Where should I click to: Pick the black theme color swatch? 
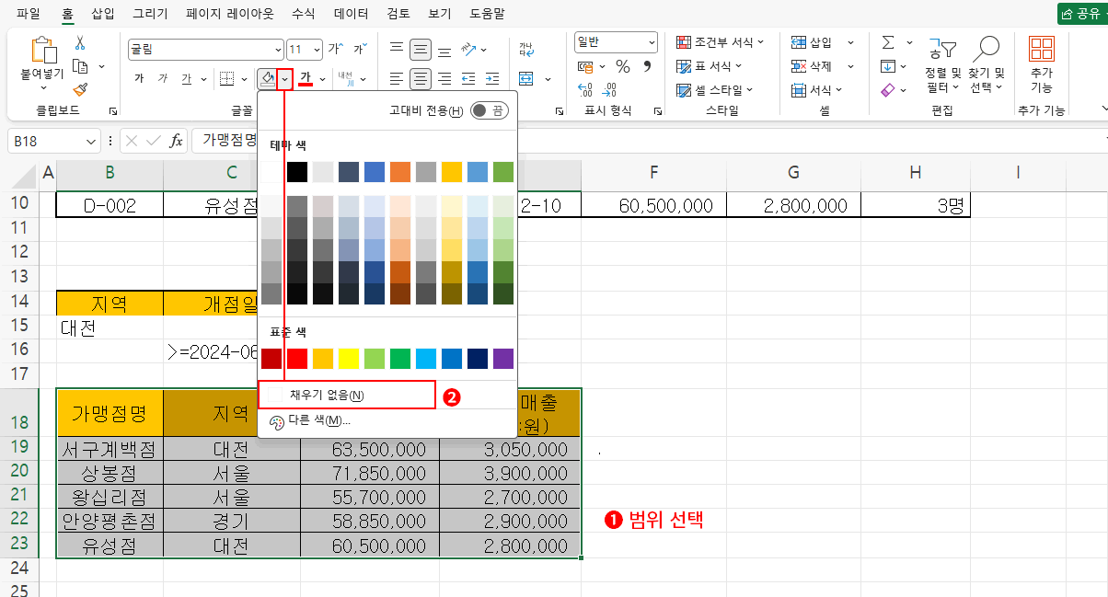(296, 171)
